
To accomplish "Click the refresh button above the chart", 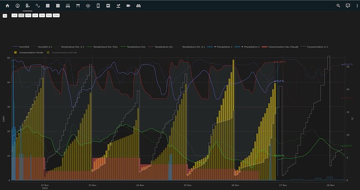I will pos(5,16).
